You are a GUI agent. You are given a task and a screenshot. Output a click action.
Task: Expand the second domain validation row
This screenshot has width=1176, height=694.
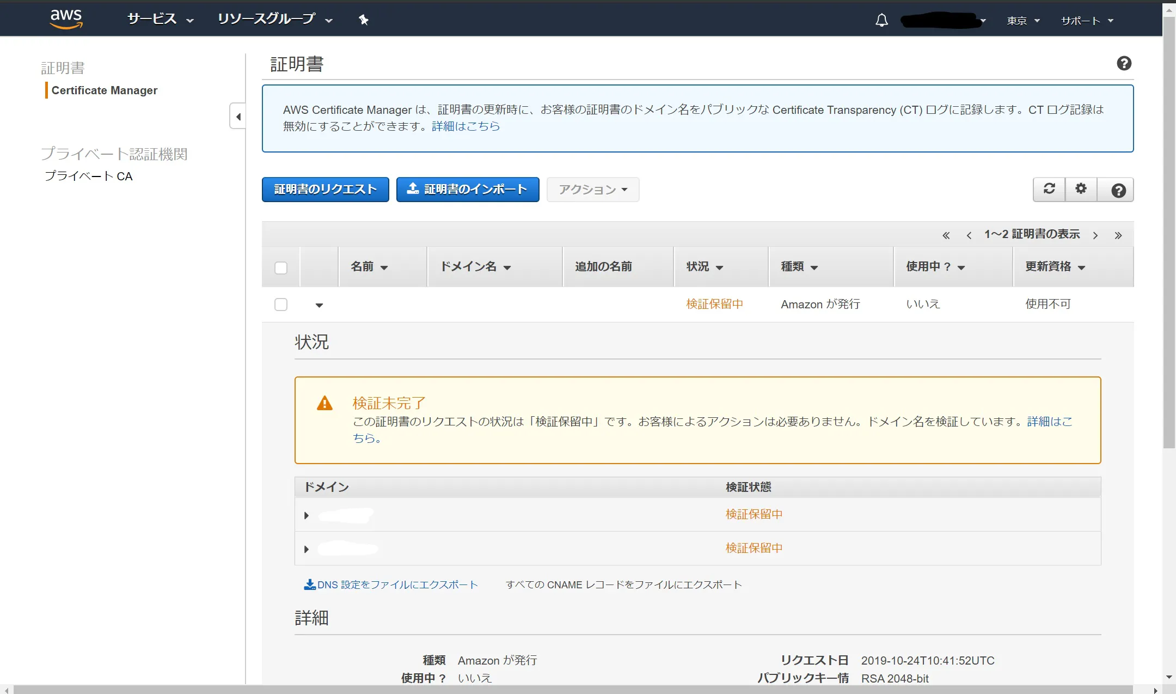click(x=307, y=549)
